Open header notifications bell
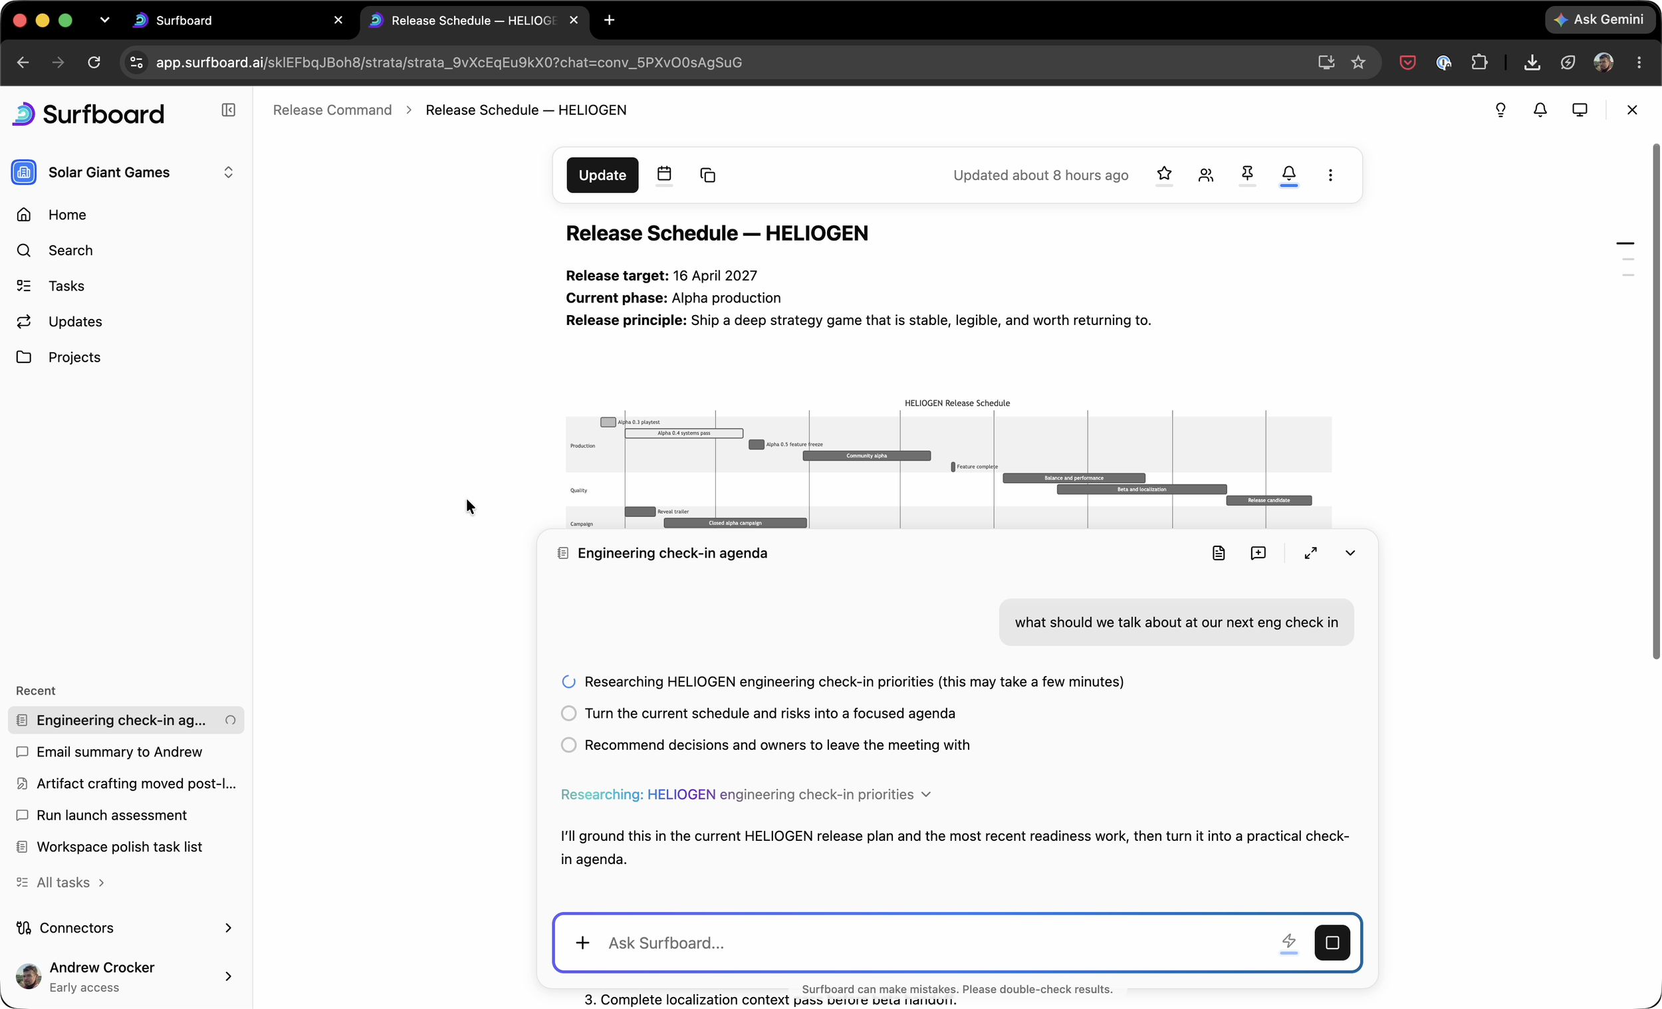 tap(1540, 110)
